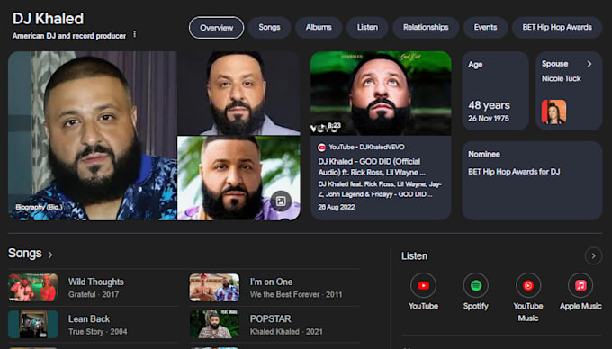Open the POPSTAR song
612x349 pixels.
(270, 318)
